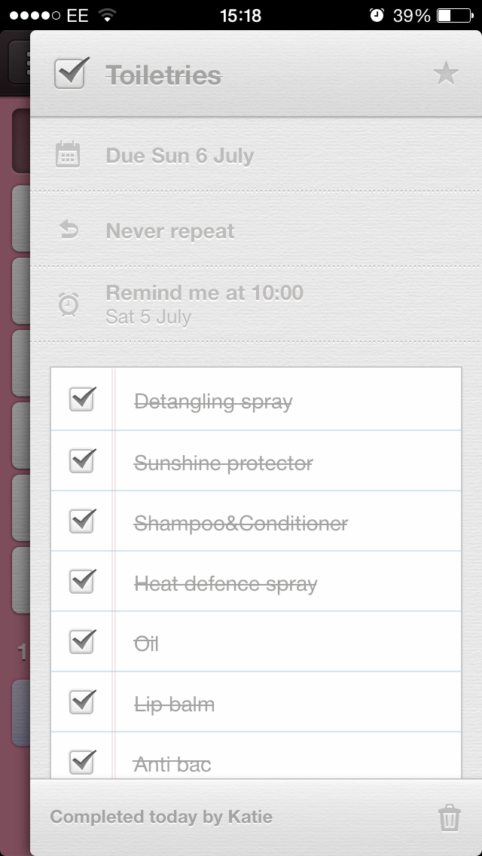
Task: Edit the Toiletries title text
Action: coord(163,75)
